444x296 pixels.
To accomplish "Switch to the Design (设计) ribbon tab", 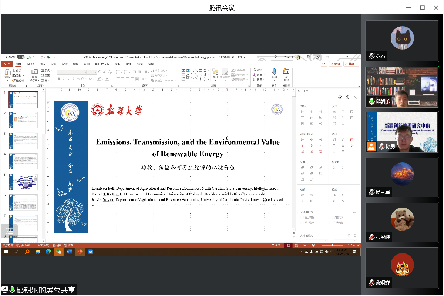I will click(x=65, y=64).
